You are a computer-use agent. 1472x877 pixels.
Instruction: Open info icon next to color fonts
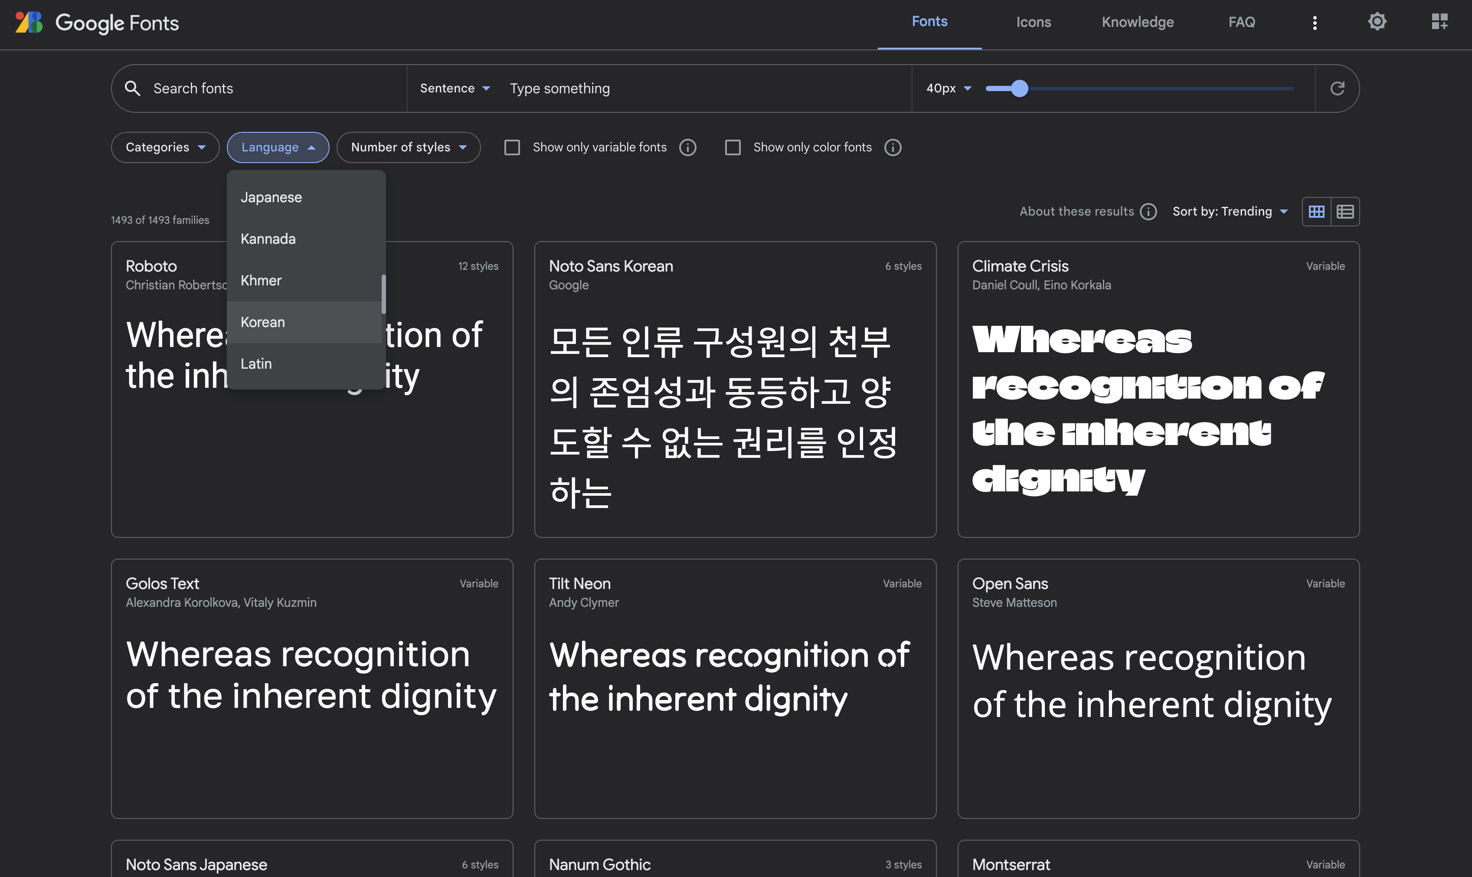pos(892,147)
